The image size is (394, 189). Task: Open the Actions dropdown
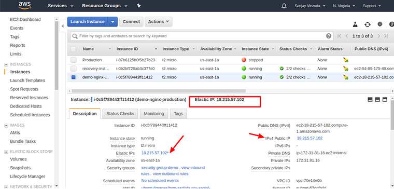click(158, 22)
